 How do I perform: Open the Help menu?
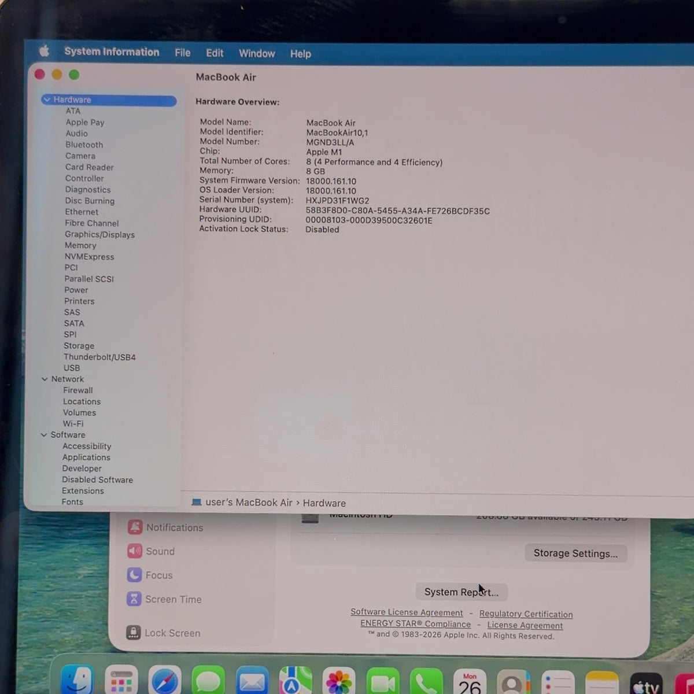[301, 54]
